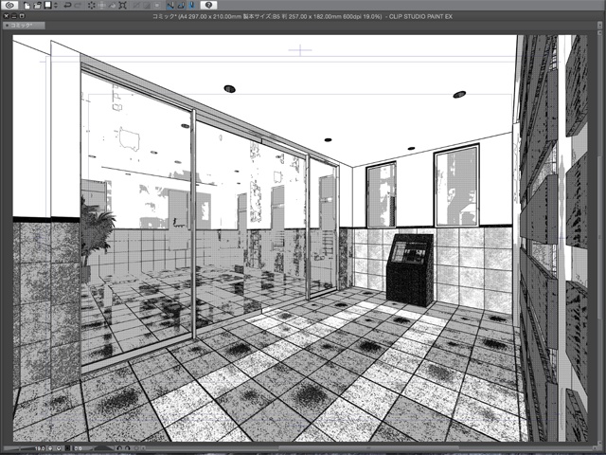Expand the save options arrows beside Save
The height and width of the screenshot is (455, 606).
pos(56,6)
